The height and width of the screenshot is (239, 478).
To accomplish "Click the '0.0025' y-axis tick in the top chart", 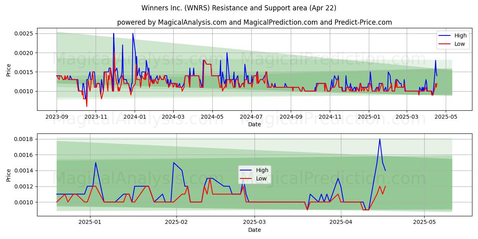I will 24,33.
